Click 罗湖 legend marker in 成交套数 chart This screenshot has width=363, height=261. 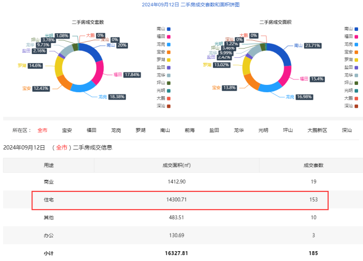point(169,59)
